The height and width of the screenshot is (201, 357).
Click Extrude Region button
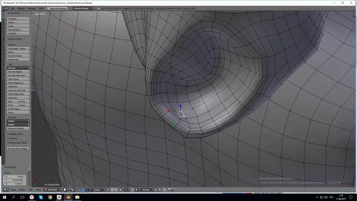18,71
